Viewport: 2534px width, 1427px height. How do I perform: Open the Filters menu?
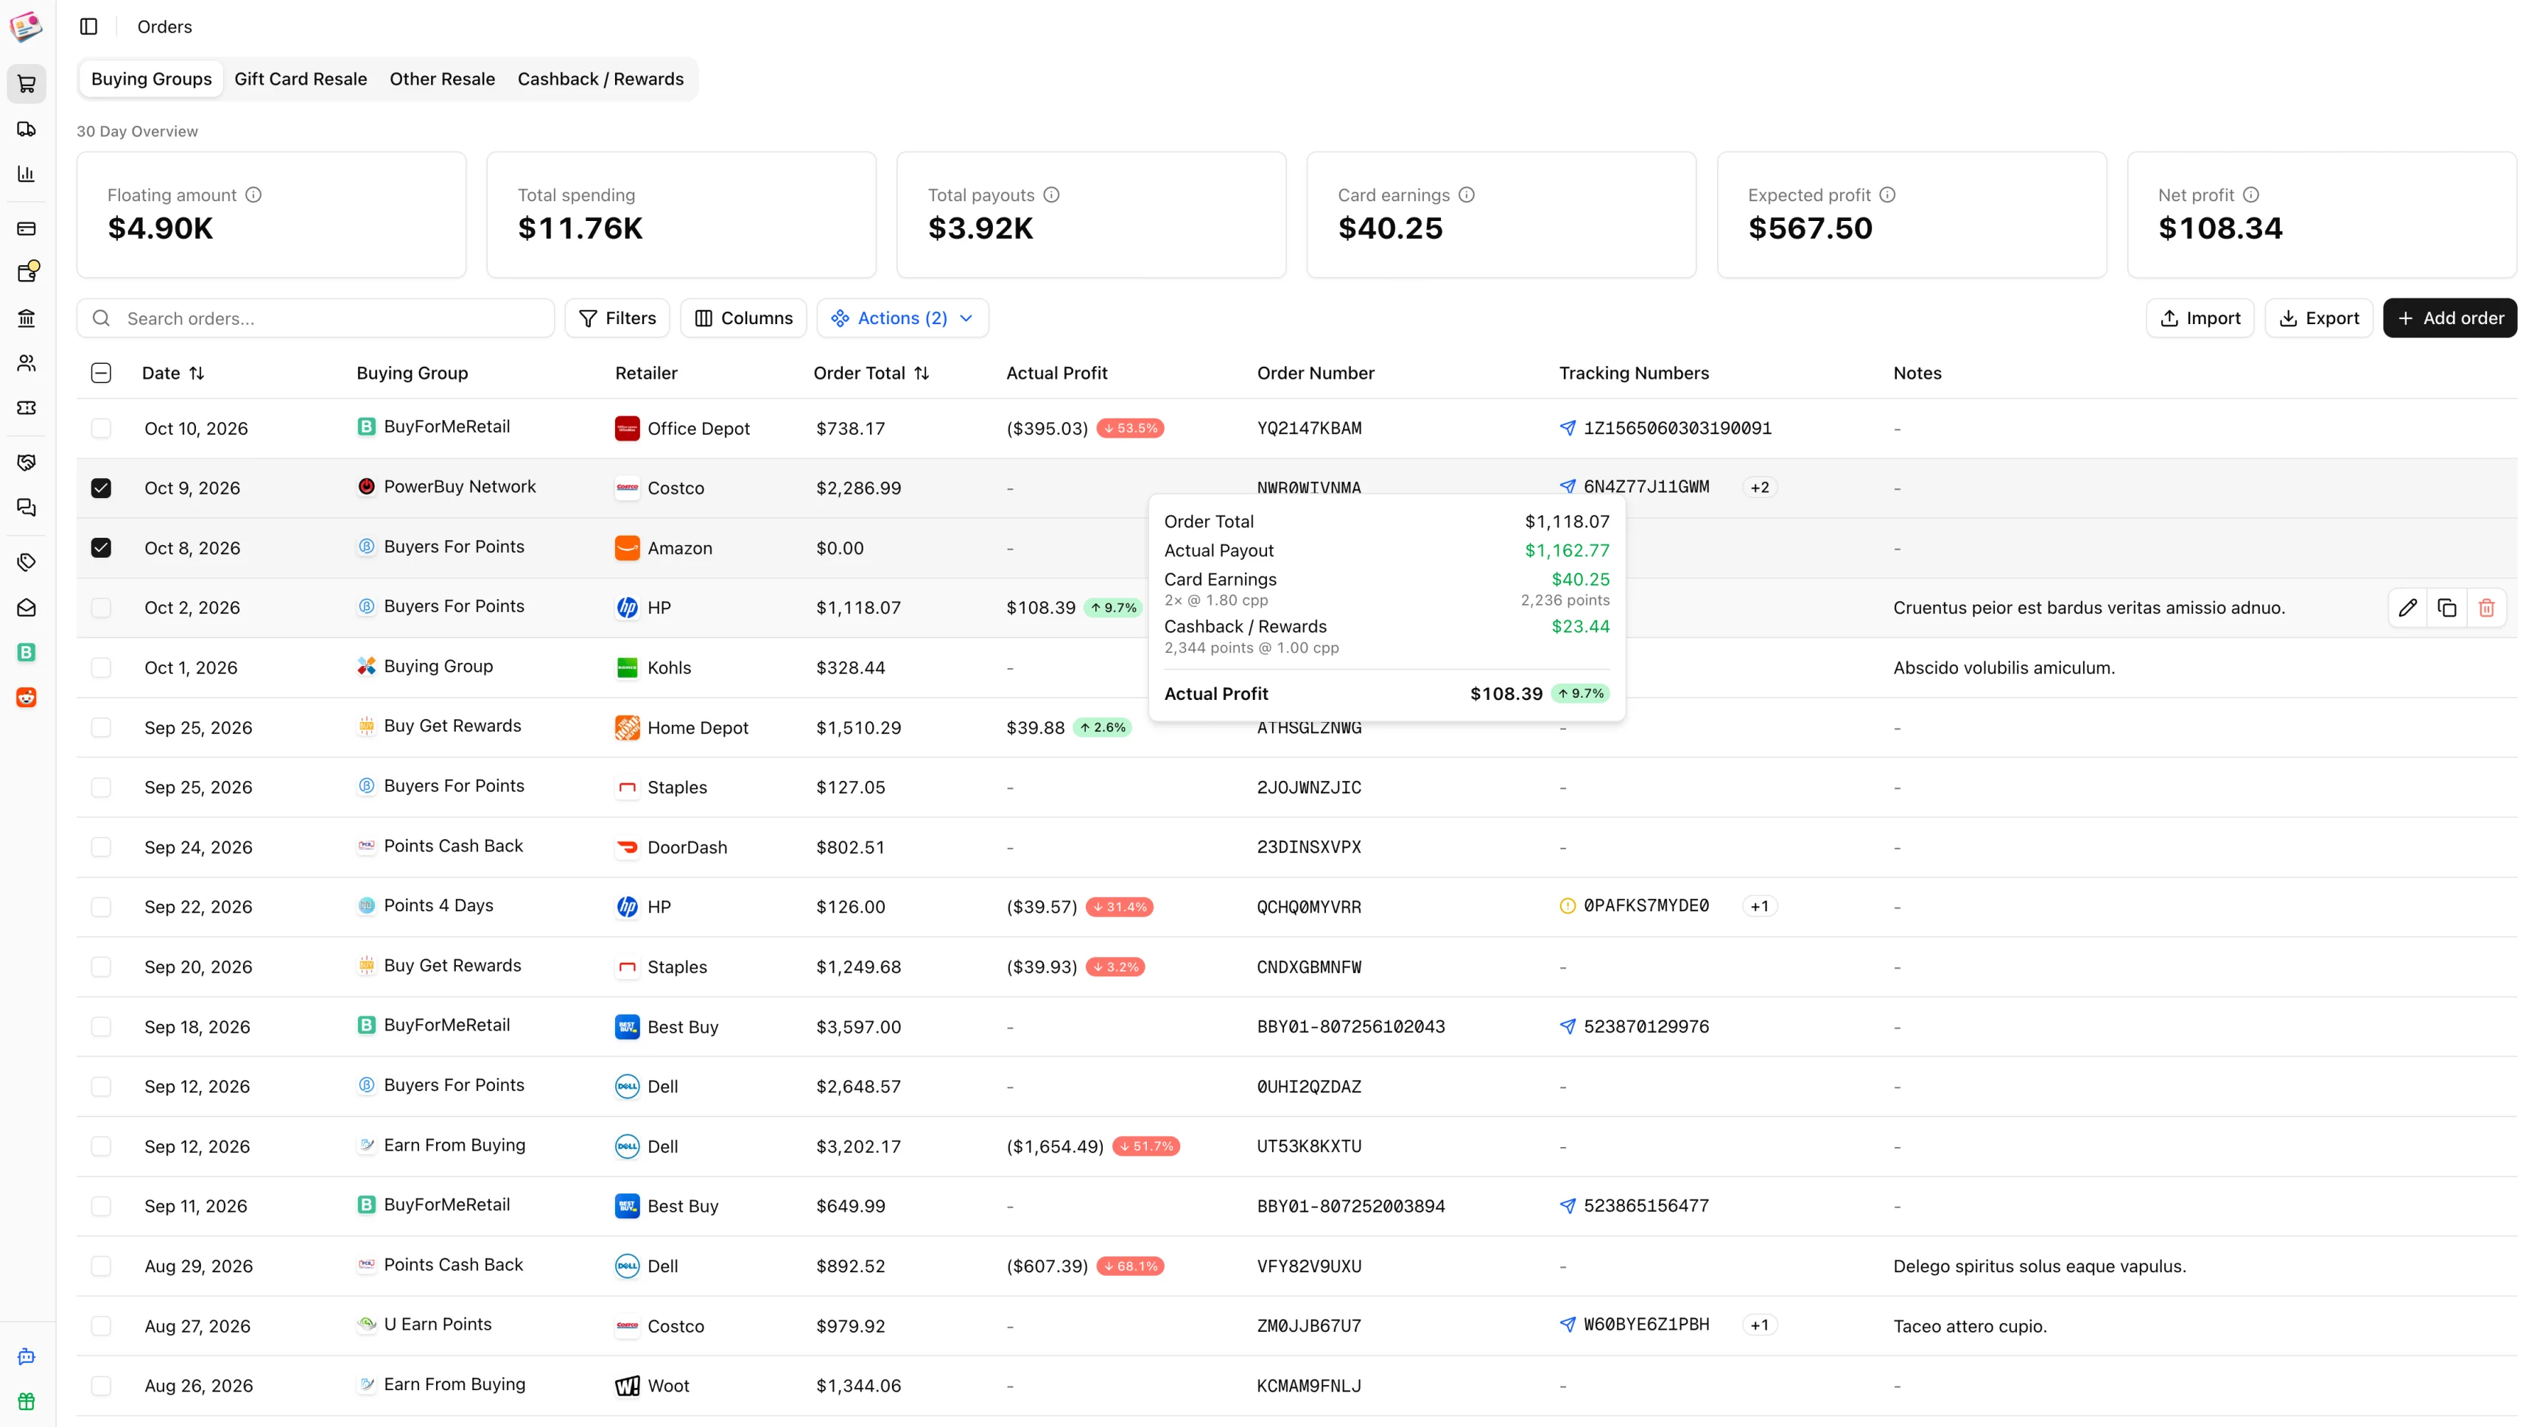pos(617,318)
